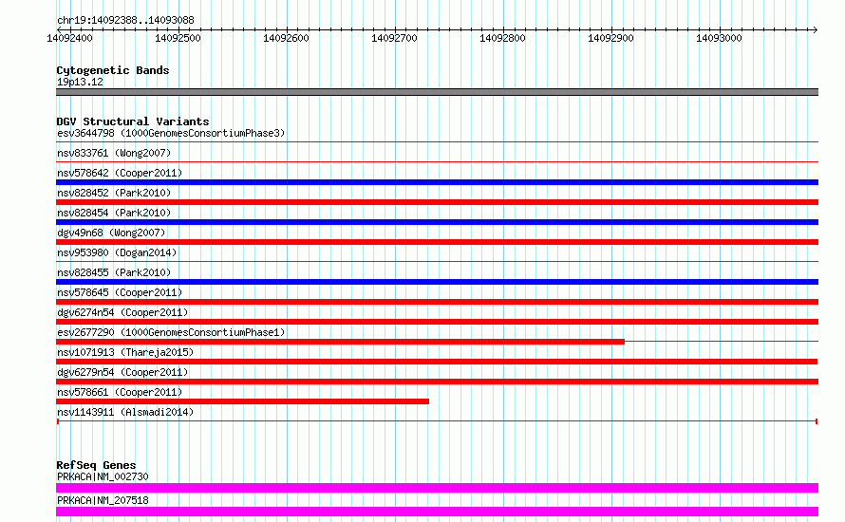Image resolution: width=845 pixels, height=522 pixels.
Task: Click the nsv578661 (Cooper2011) label
Action: (120, 392)
